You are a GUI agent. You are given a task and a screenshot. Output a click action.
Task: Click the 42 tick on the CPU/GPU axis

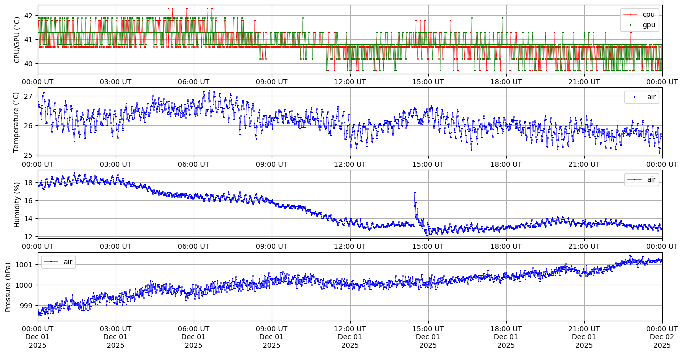point(29,16)
